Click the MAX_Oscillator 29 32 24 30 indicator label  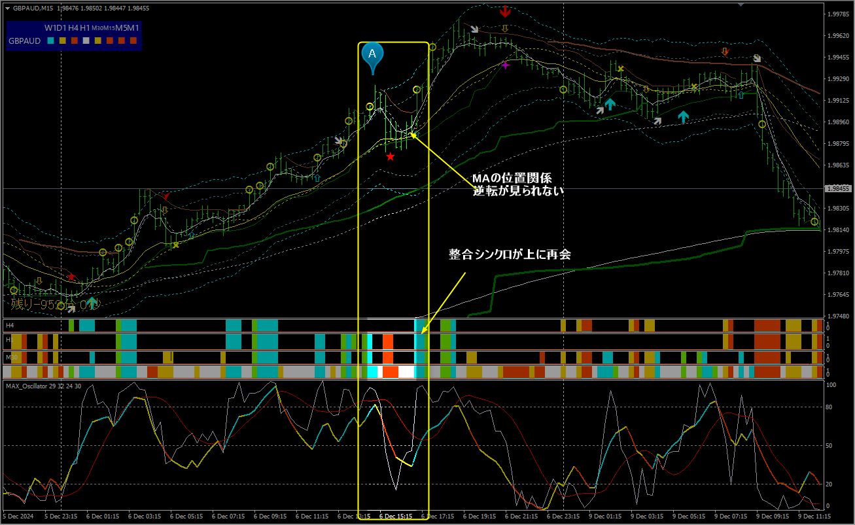(43, 386)
